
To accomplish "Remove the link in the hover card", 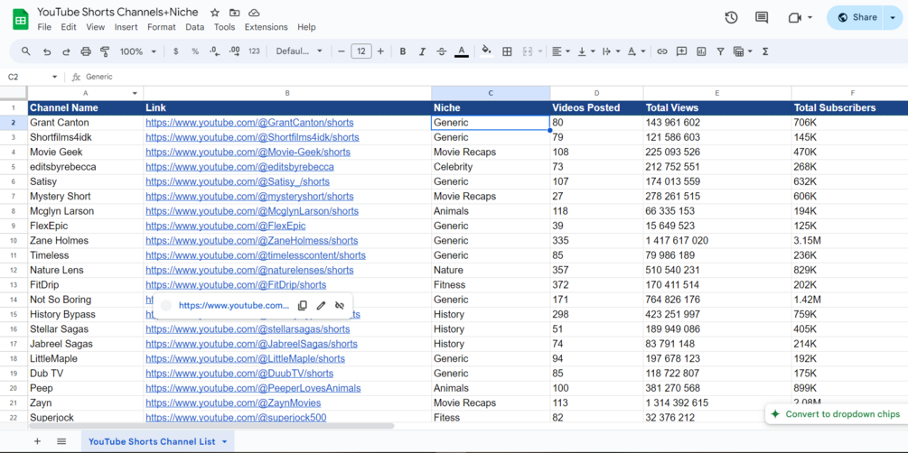I will tap(340, 306).
